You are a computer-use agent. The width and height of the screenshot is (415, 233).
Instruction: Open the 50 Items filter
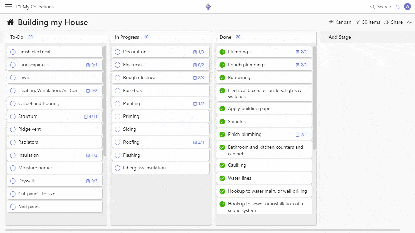(x=367, y=22)
